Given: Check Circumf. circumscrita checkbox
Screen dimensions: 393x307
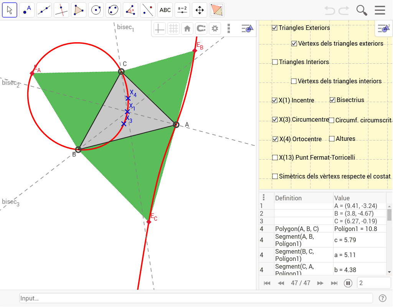Looking at the screenshot, I should pyautogui.click(x=332, y=120).
